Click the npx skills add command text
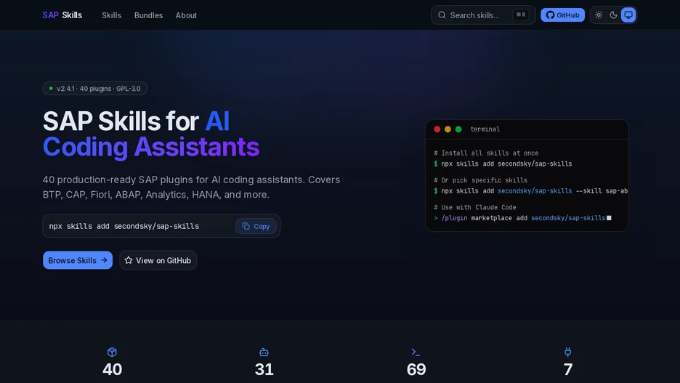680x383 pixels. 124,226
